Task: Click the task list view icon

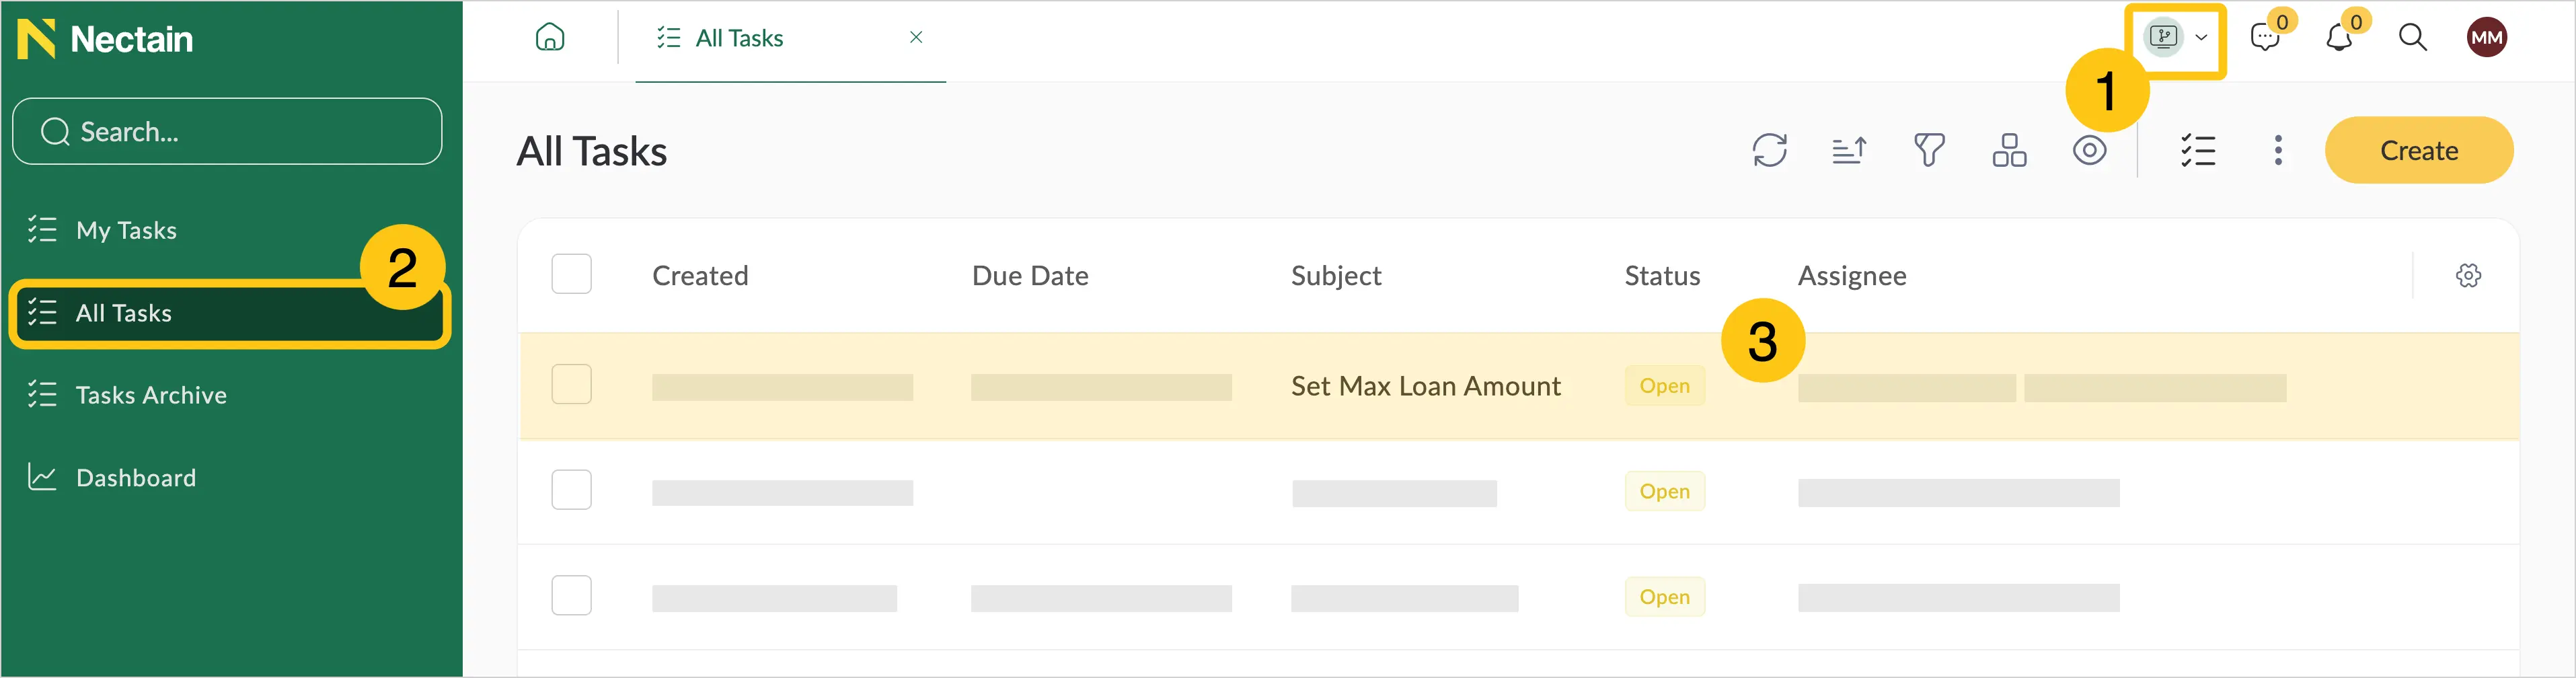Action: click(2198, 150)
